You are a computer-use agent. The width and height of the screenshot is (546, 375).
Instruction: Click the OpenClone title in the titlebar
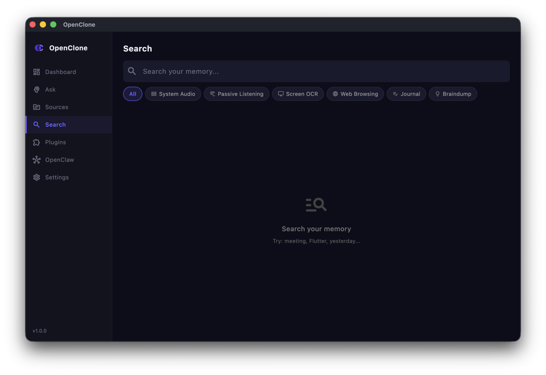79,24
